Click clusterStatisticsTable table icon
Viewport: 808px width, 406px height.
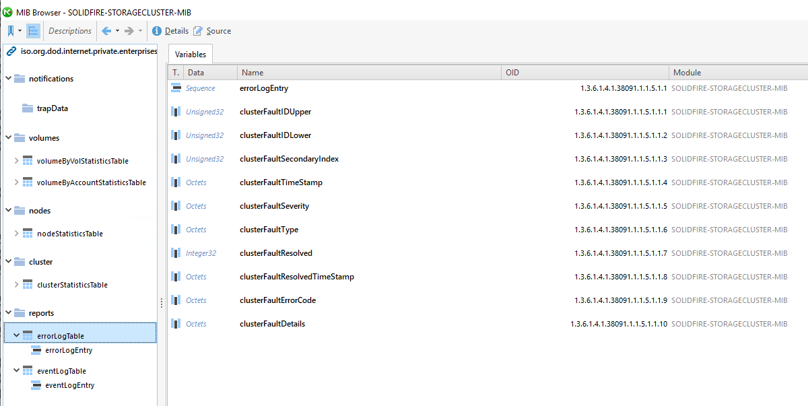click(x=28, y=285)
